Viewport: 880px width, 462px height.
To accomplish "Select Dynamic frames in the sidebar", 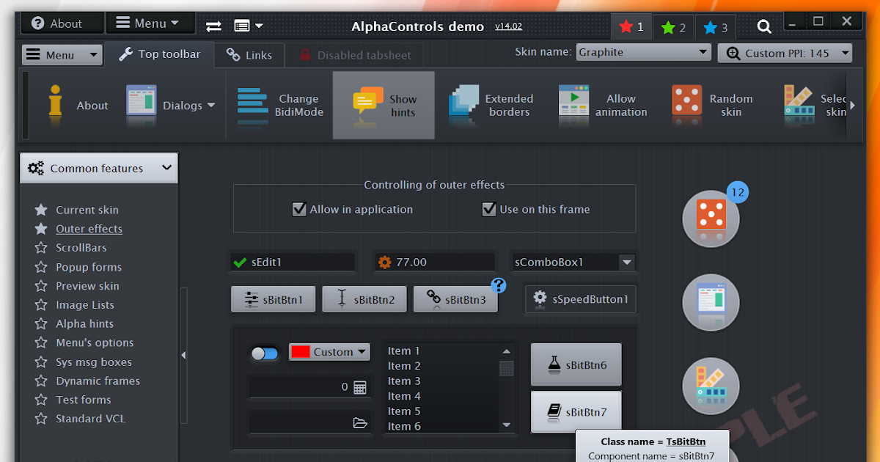I will tap(98, 381).
